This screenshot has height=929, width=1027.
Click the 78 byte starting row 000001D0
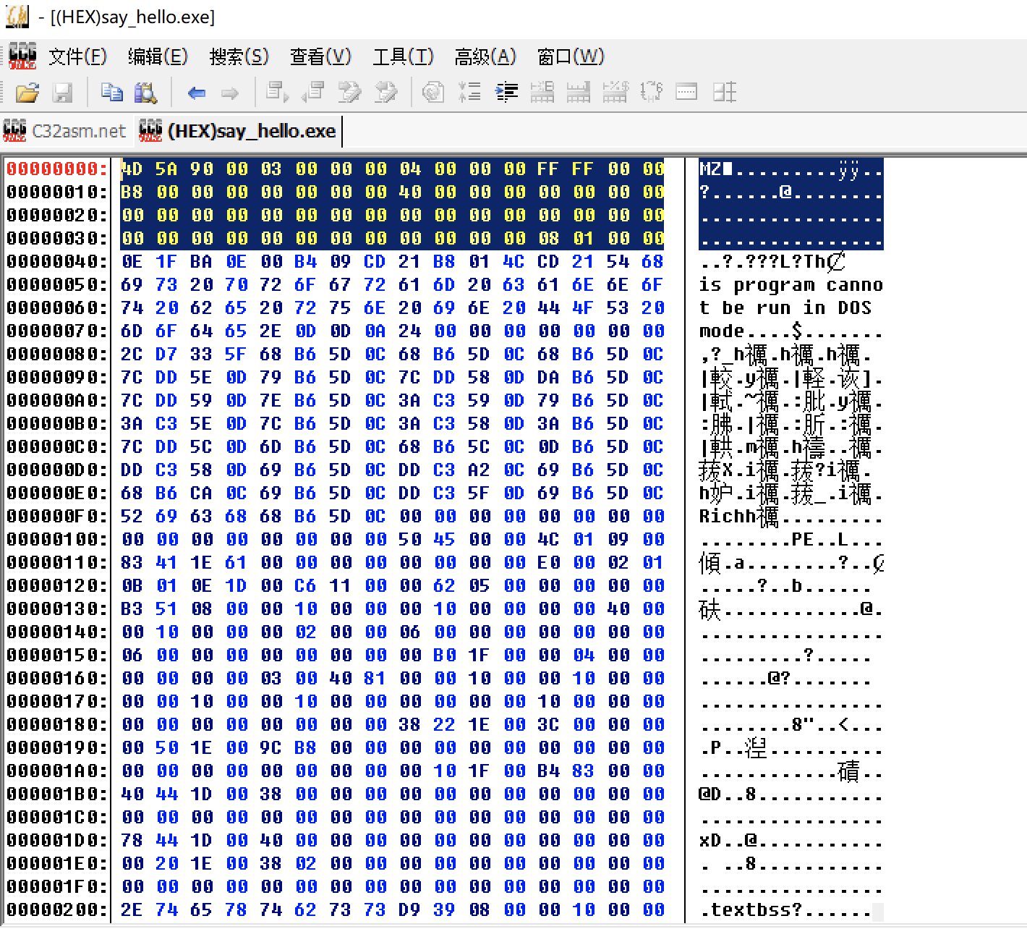(x=132, y=840)
